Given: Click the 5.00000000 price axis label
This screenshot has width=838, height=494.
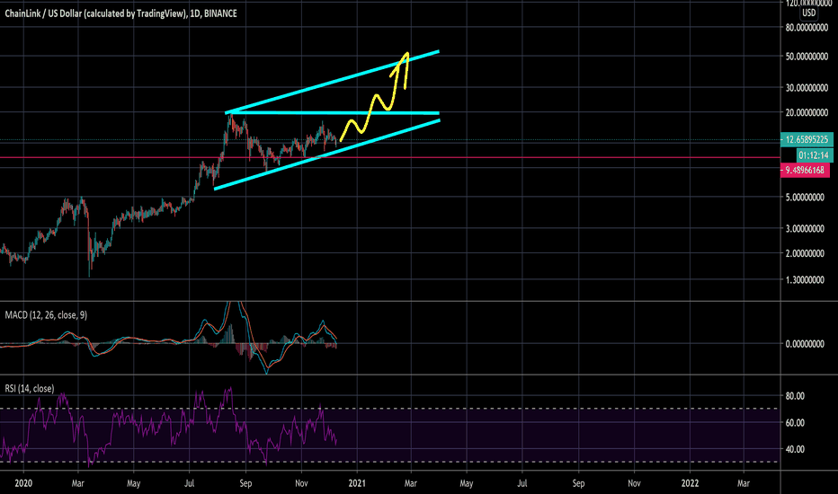Looking at the screenshot, I should [x=805, y=197].
